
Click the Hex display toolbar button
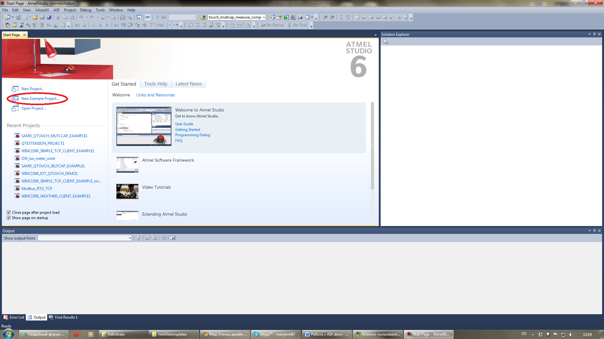pos(161,25)
